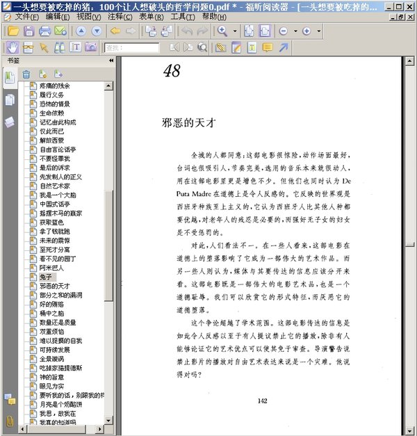Screen dimensions: 417x436
Task: Open bookmark 数量还是质量
Action: [x=58, y=323]
